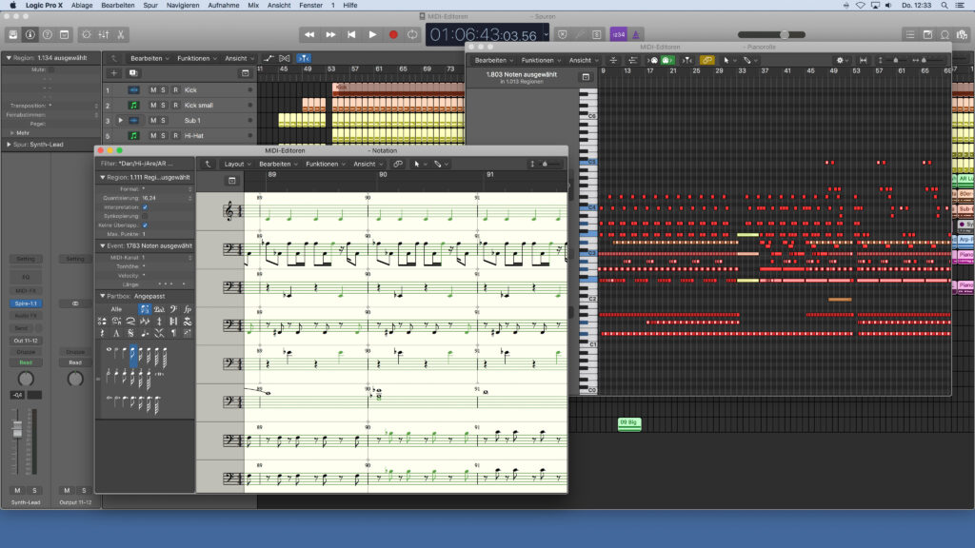Adjust the horizontal zoom slider in Pianorolle
The image size is (975, 548).
925,60
